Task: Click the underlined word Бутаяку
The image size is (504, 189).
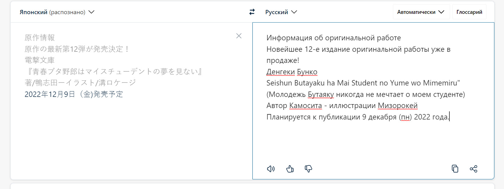Action: point(321,94)
